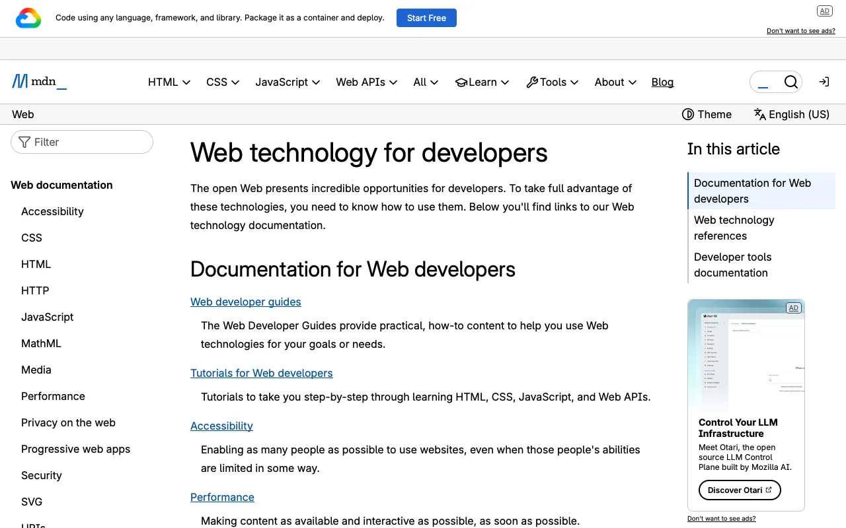Click the Web breadcrumb
The width and height of the screenshot is (846, 528).
pos(23,114)
